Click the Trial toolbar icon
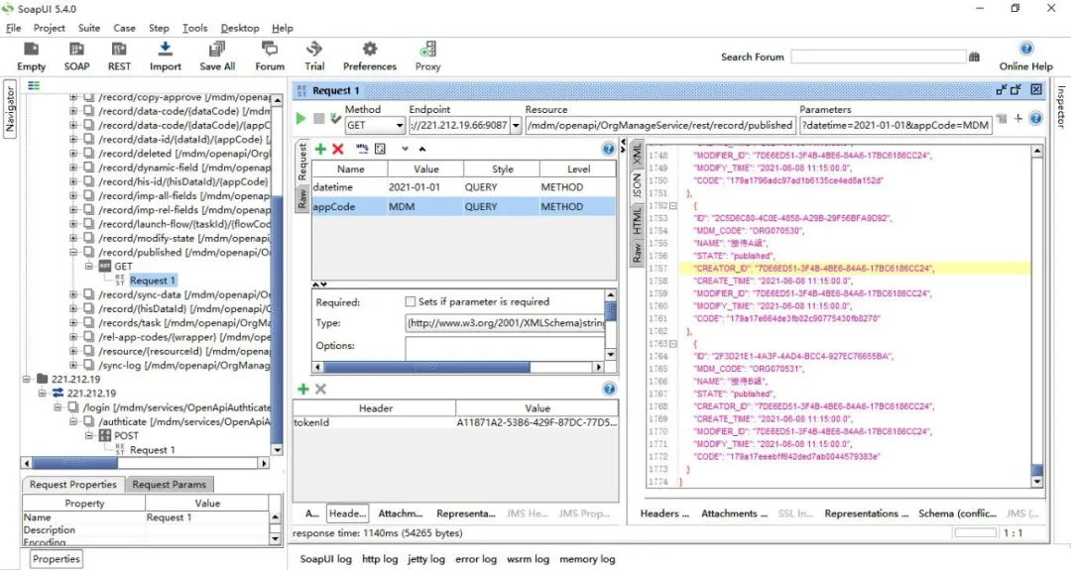This screenshot has height=570, width=1071. [314, 56]
